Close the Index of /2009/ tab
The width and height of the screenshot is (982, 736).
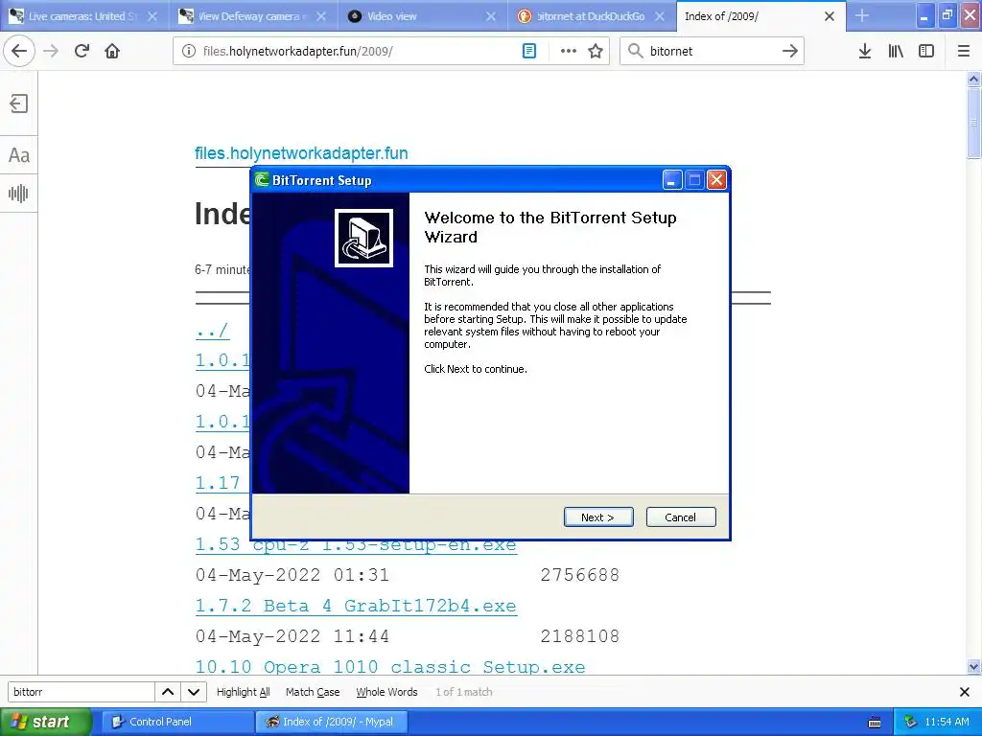point(830,16)
